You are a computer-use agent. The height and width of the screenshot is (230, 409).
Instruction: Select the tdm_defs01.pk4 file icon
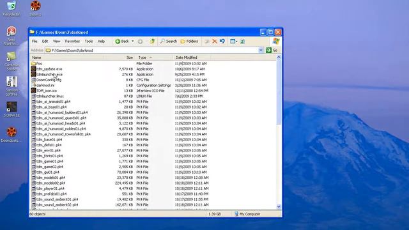(33, 145)
